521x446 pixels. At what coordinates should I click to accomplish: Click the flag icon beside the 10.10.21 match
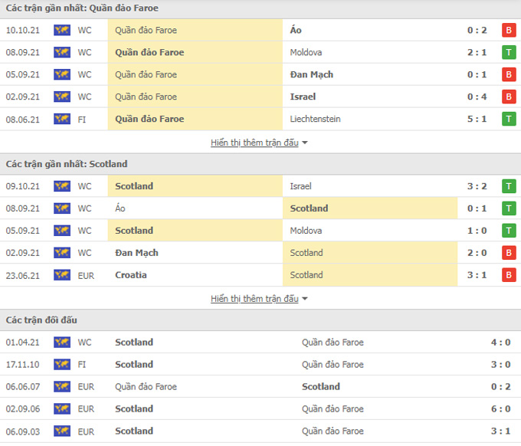coord(62,31)
